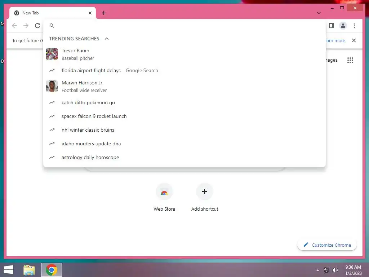Select the New Tab tab title
The height and width of the screenshot is (277, 369).
(30, 13)
